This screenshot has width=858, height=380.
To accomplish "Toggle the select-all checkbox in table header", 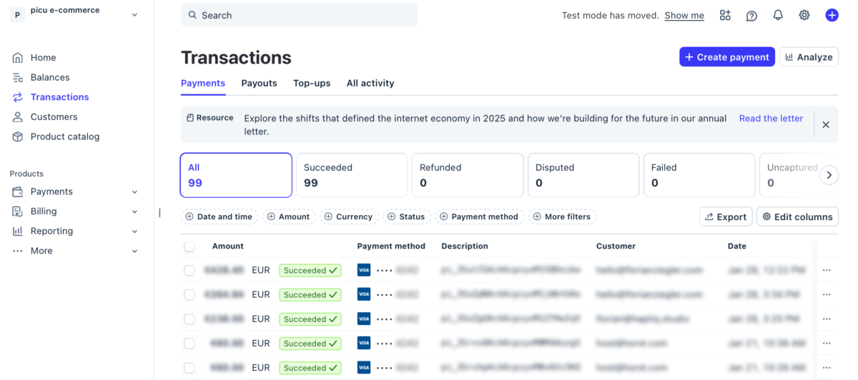I will coord(189,246).
